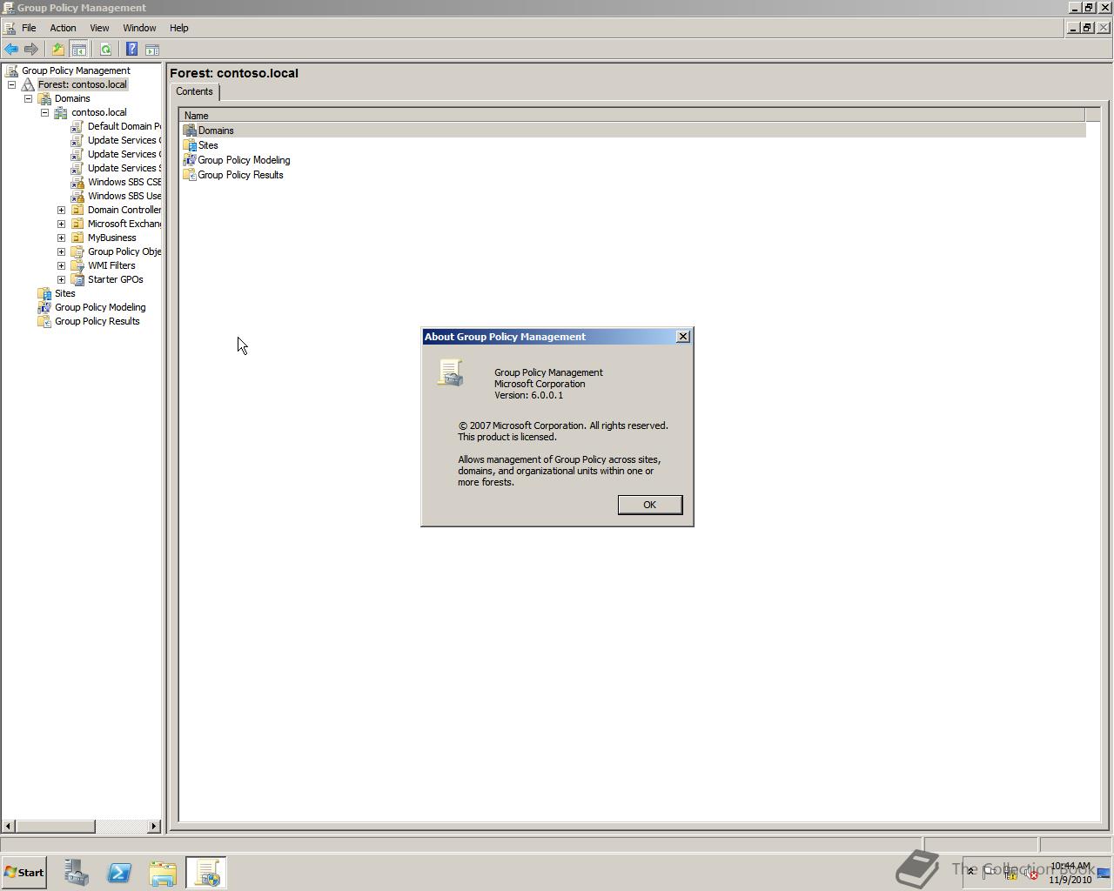Screen dimensions: 1114x891
Task: Open the Action menu
Action: point(63,28)
